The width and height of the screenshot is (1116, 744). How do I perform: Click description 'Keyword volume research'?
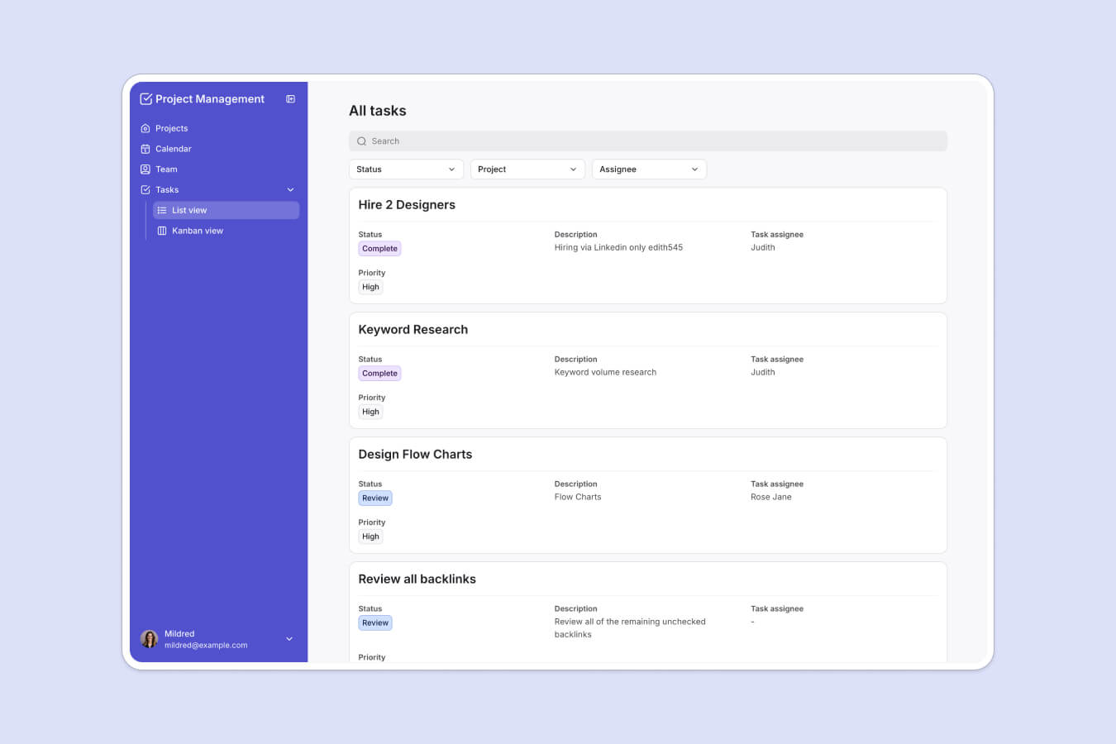pos(605,373)
